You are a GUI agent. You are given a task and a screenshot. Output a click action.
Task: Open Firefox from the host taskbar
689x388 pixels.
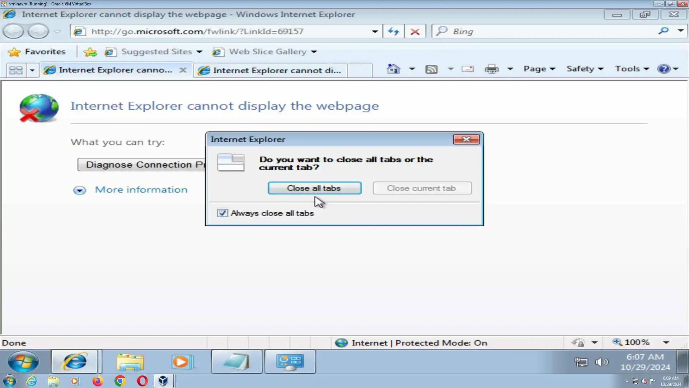pos(98,381)
